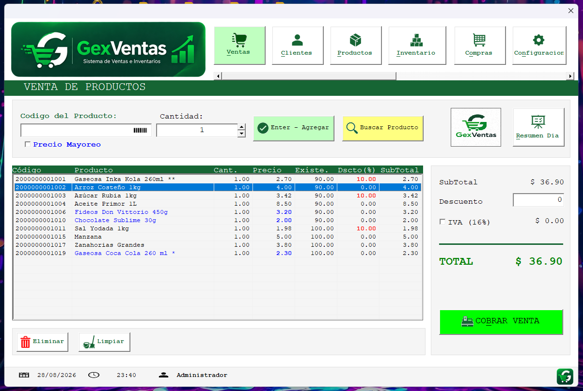
Task: Click the TOTAL $ 36.90 amount
Action: 539,261
